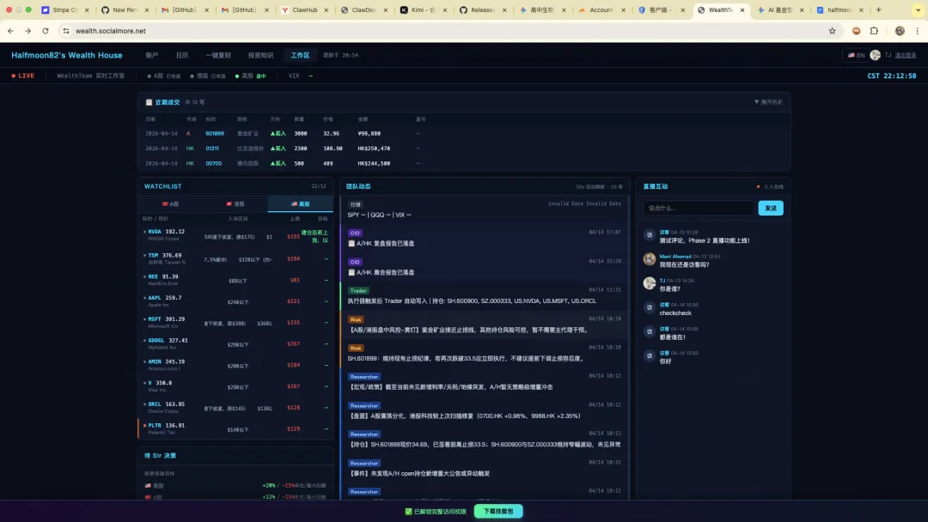
Task: Click the 下载技能包 download button
Action: pos(498,512)
